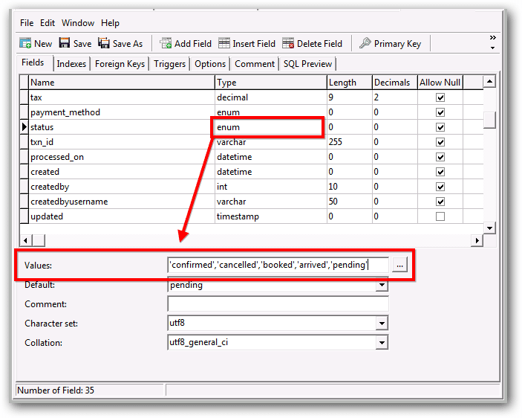The image size is (522, 418).
Task: Expand the toolbar overflow chevron
Action: [x=493, y=38]
